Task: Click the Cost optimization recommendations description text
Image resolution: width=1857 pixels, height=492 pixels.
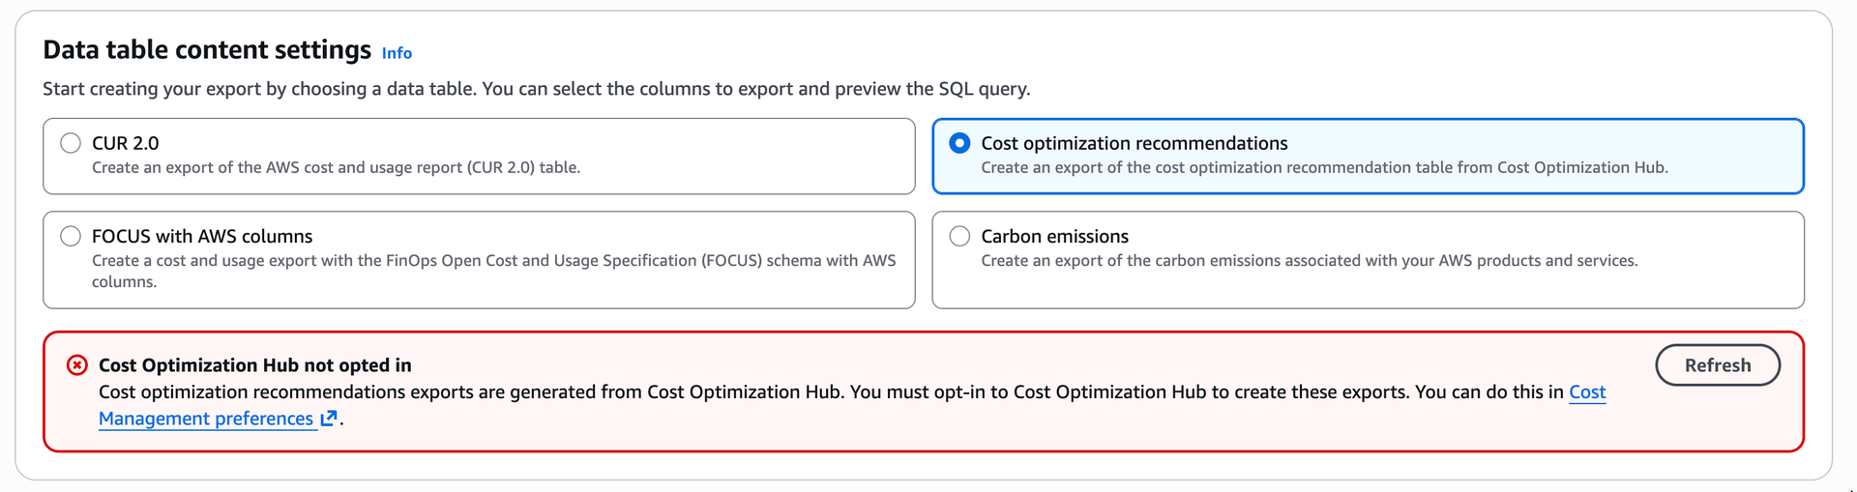Action: 1324,167
